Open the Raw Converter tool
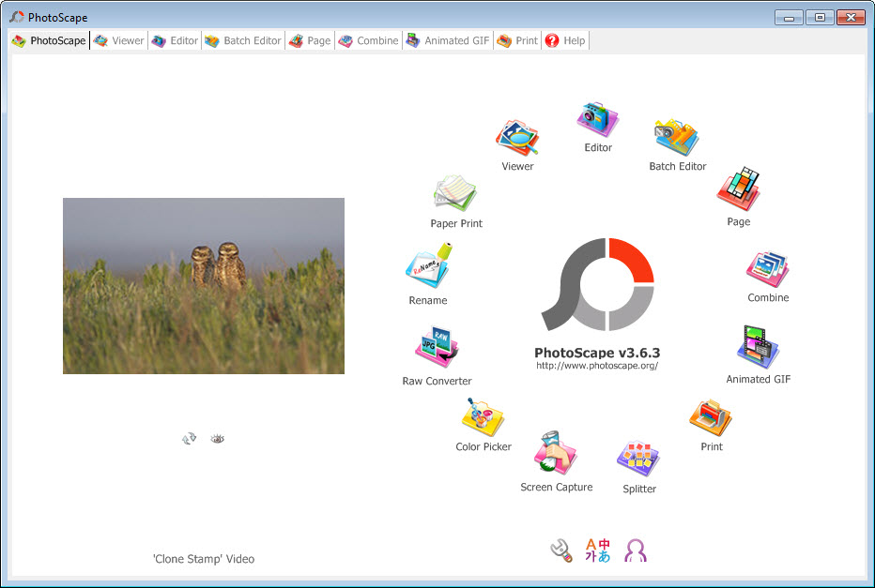The width and height of the screenshot is (875, 588). [437, 347]
